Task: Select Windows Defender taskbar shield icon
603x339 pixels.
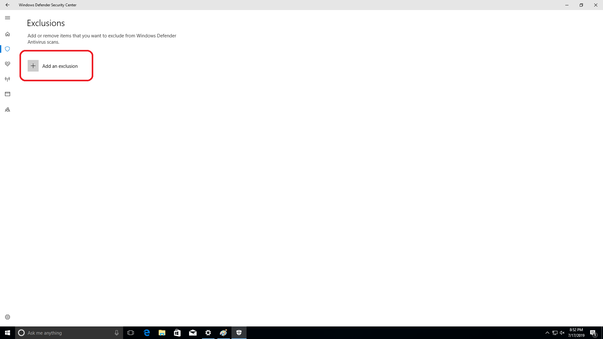Action: (239, 333)
